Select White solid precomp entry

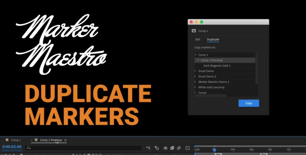[212, 87]
